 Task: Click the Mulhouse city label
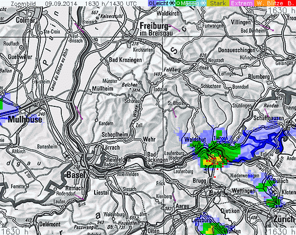[x=25, y=120]
